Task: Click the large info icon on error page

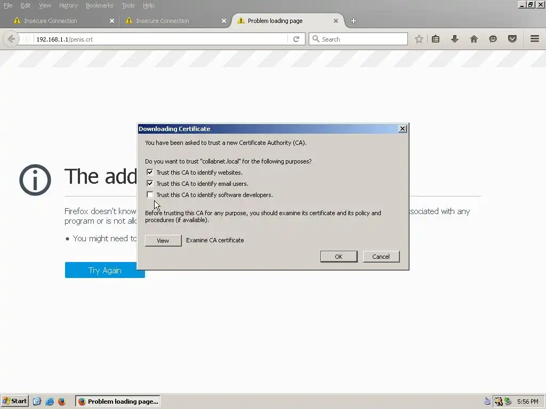Action: pyautogui.click(x=35, y=180)
